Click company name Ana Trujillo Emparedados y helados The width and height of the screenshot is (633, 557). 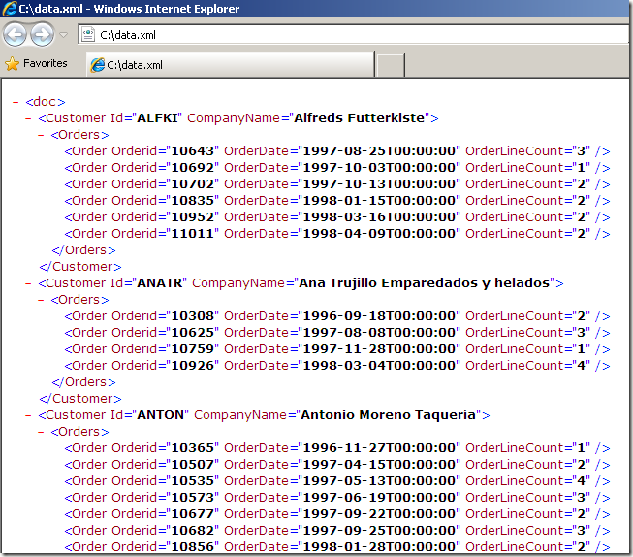tap(424, 283)
